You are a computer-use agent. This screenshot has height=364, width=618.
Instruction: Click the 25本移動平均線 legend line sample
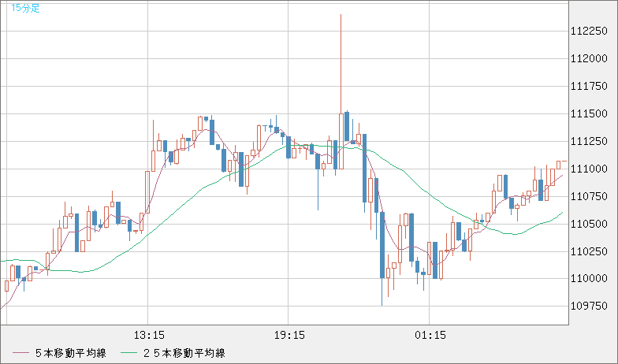[128, 354]
